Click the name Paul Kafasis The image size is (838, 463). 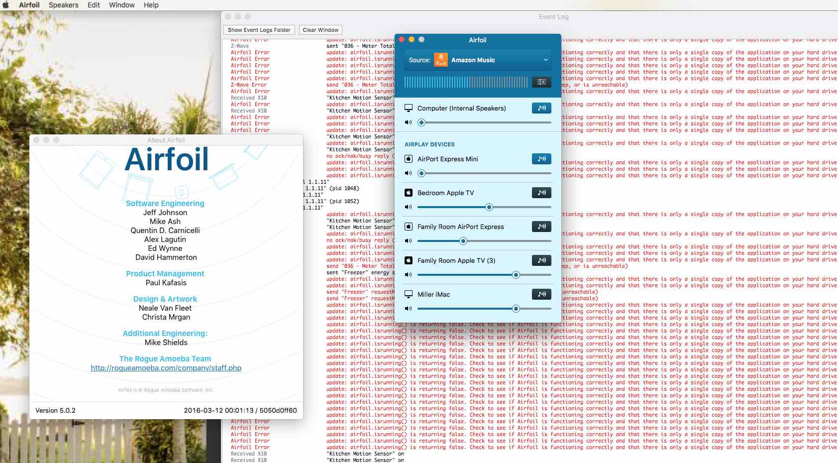(x=166, y=283)
